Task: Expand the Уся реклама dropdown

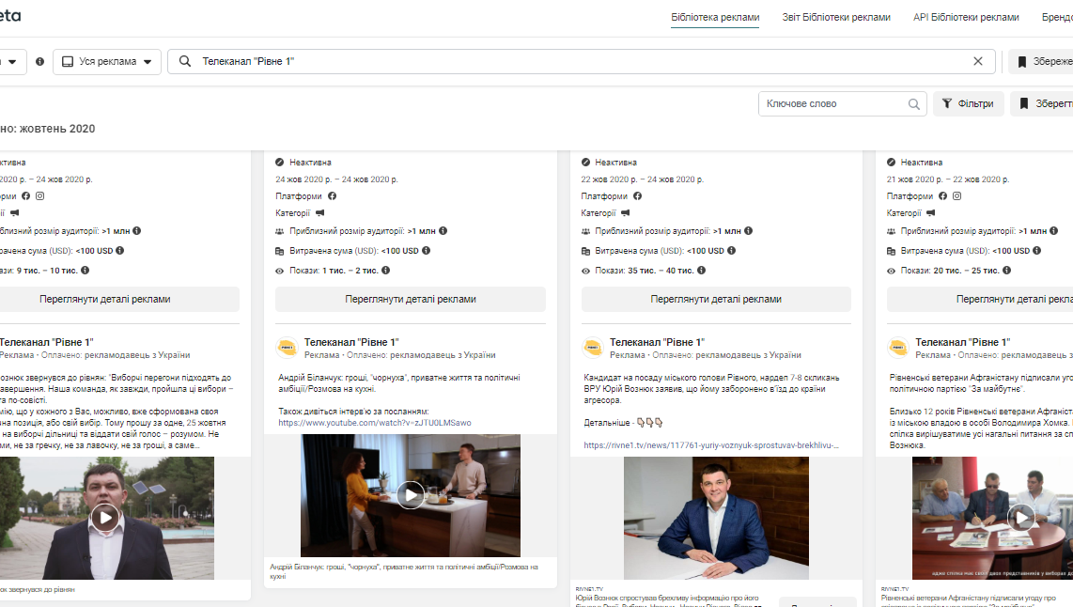Action: [107, 62]
